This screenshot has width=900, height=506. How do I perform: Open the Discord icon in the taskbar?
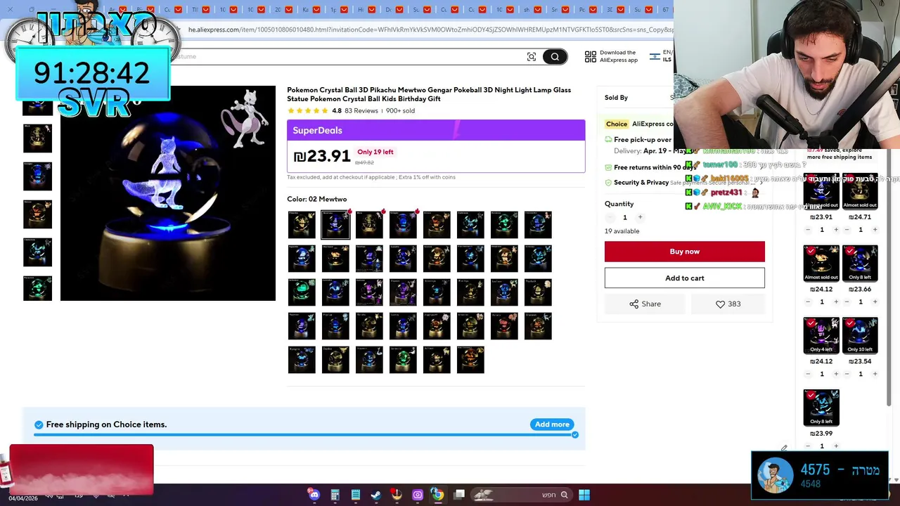(x=314, y=495)
